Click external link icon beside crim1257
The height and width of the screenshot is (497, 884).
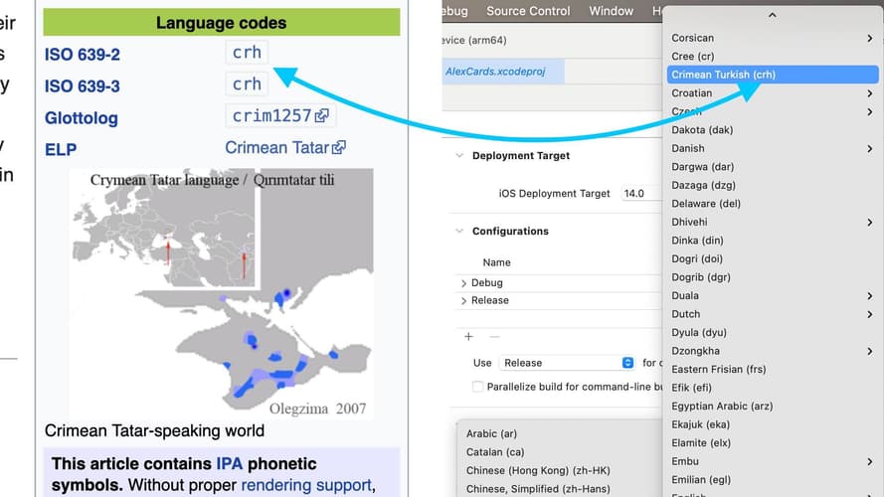[322, 116]
